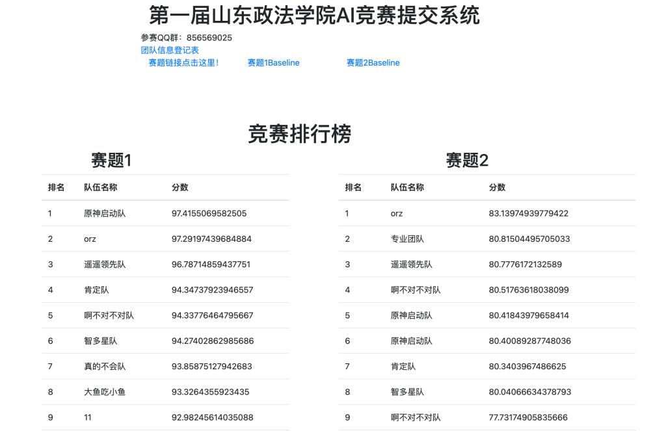Click the 竞赛排行榜 heading
The height and width of the screenshot is (431, 666).
click(299, 134)
